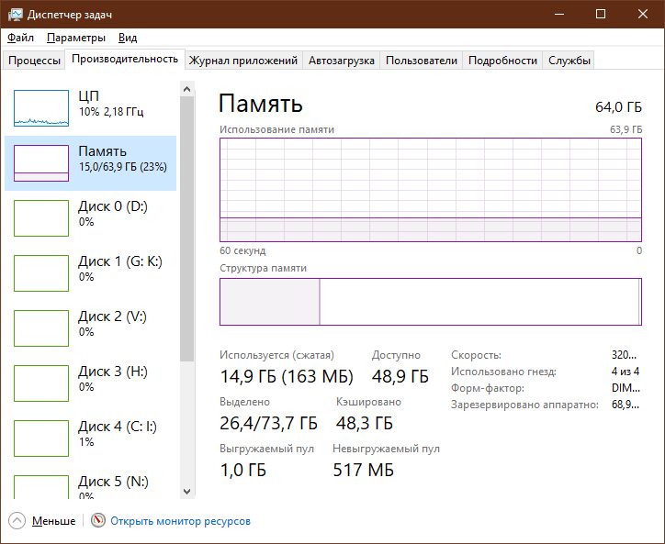
Task: Open Диск 0 (D:) graph thumbnail
Action: pyautogui.click(x=41, y=218)
